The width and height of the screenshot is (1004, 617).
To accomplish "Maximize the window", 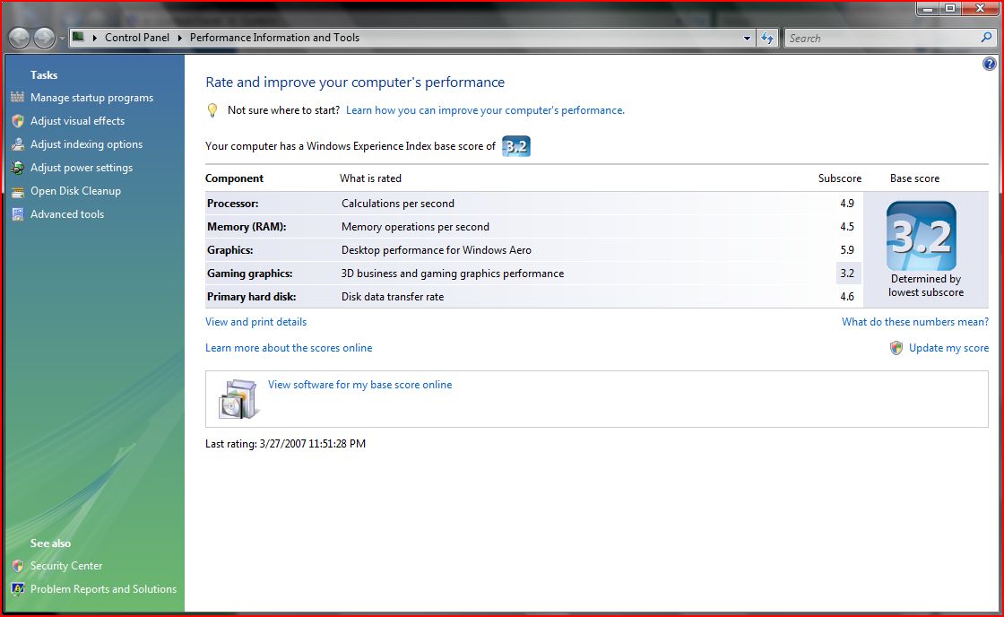I will pos(950,8).
